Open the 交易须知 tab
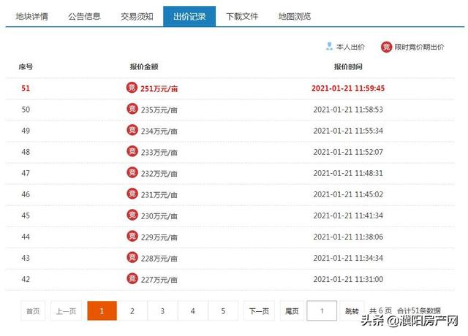This screenshot has width=468, height=336. point(137,16)
